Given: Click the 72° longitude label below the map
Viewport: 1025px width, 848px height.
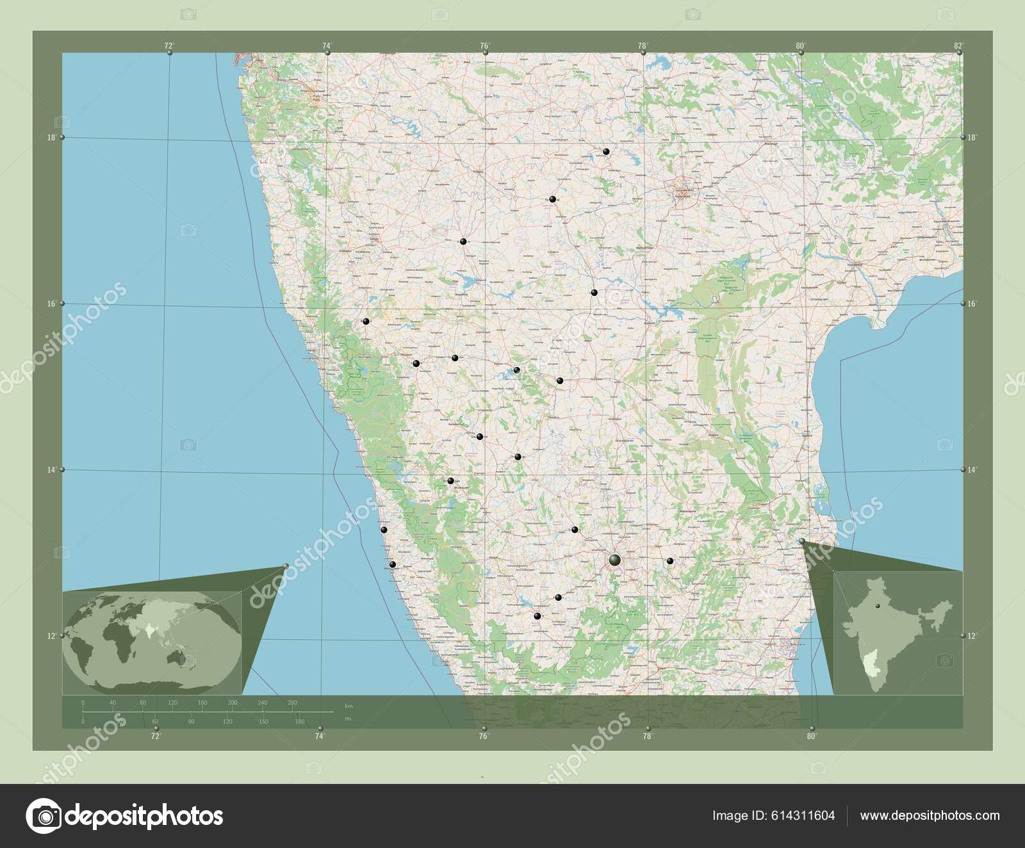Looking at the screenshot, I should click(x=154, y=737).
